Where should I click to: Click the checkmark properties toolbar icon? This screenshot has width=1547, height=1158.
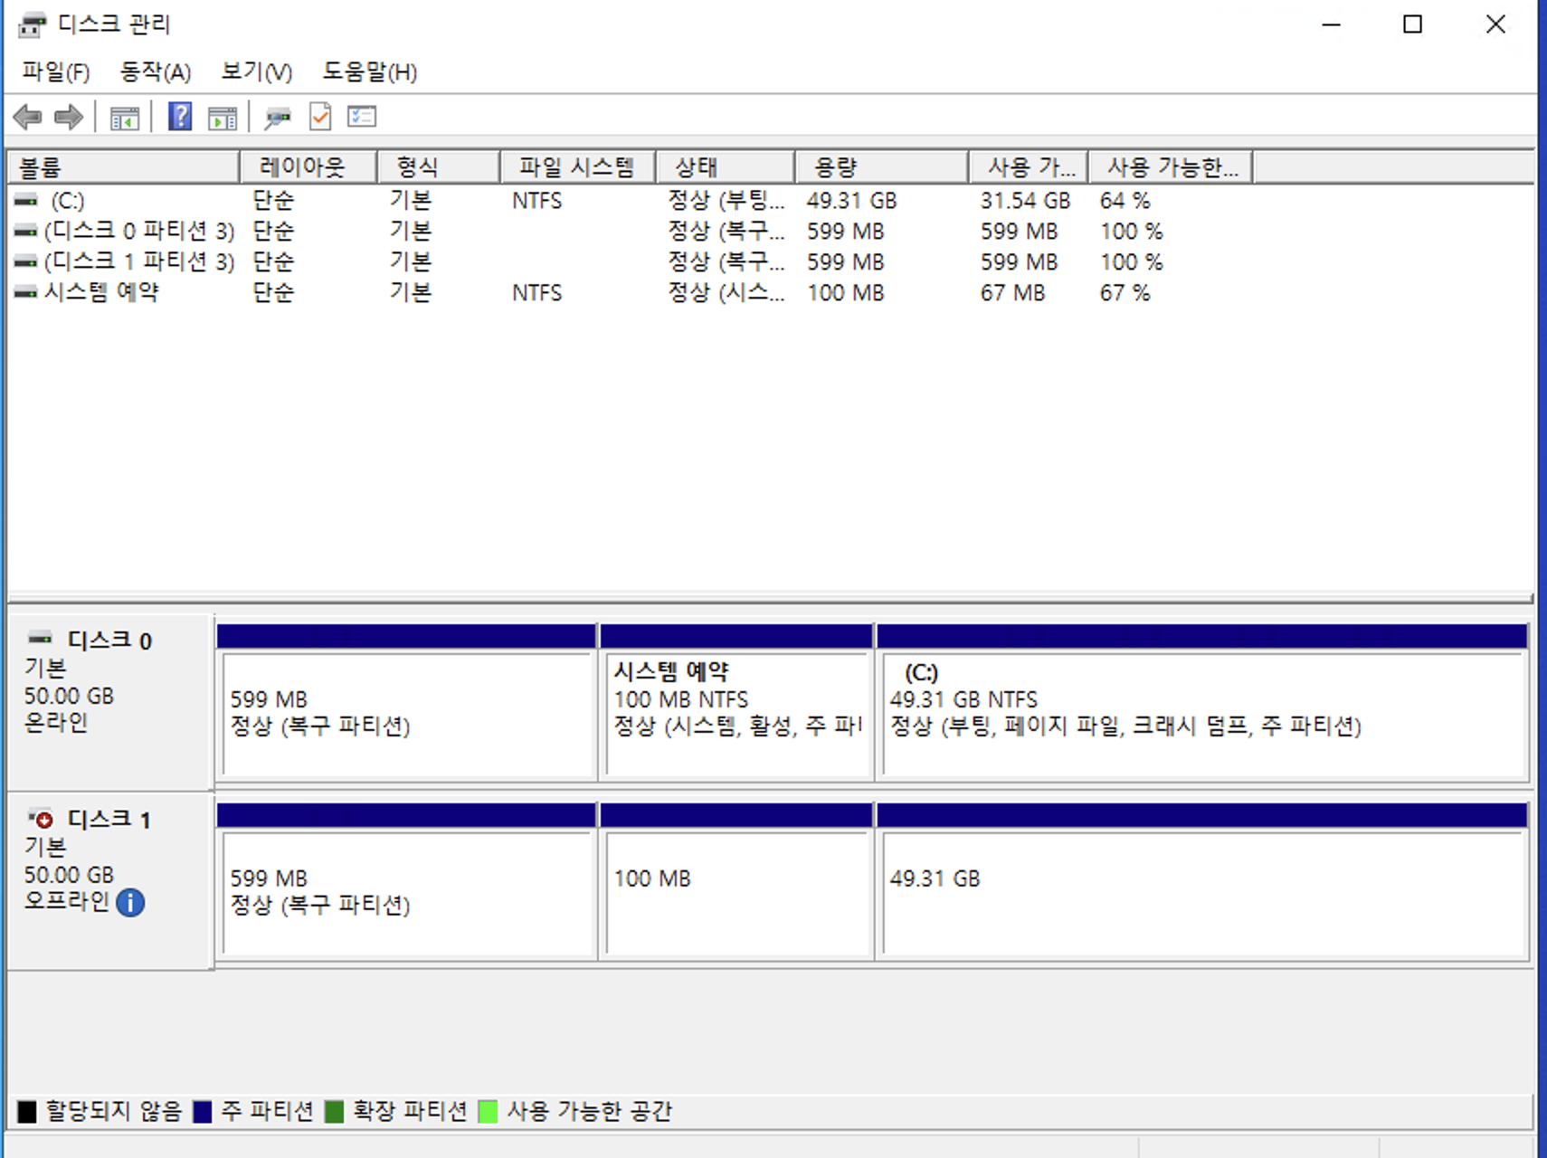[x=320, y=117]
